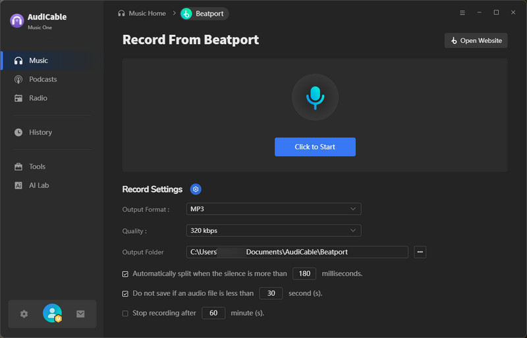Browse output folder with three-dots button
This screenshot has width=527, height=338.
point(420,252)
